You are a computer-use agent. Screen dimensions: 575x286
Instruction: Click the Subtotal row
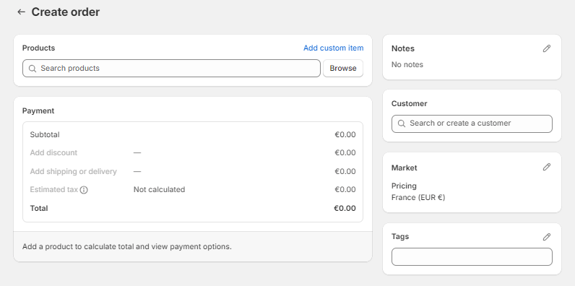[193, 134]
